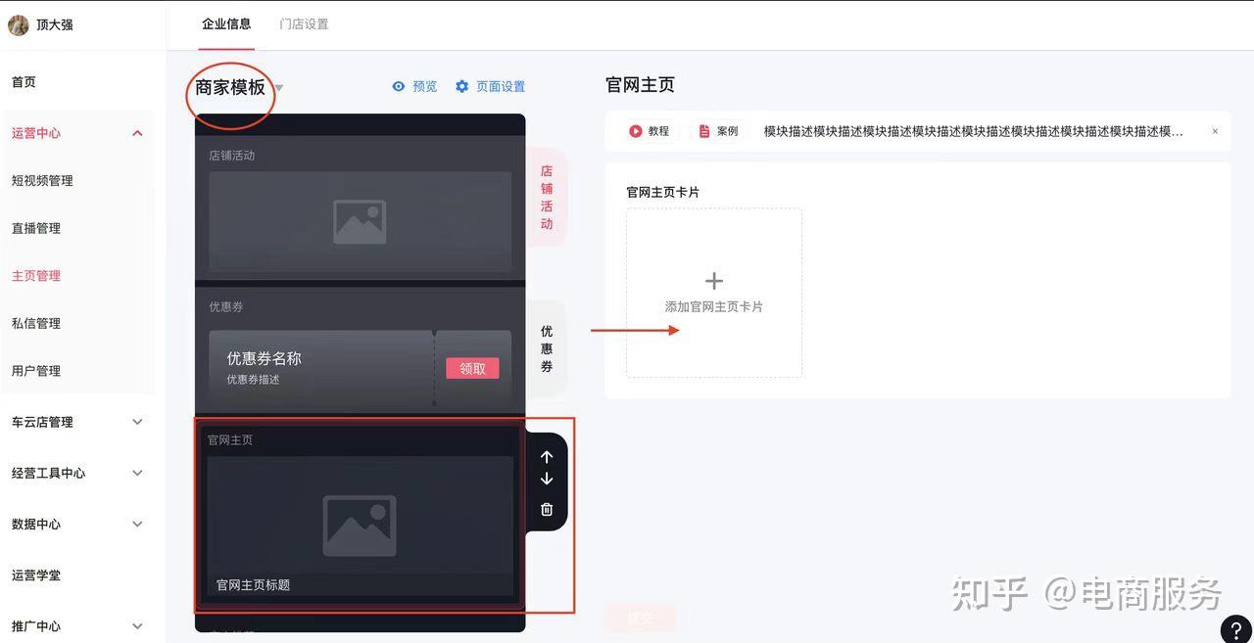
Task: Open 主页管理 in sidebar
Action: pyautogui.click(x=36, y=276)
